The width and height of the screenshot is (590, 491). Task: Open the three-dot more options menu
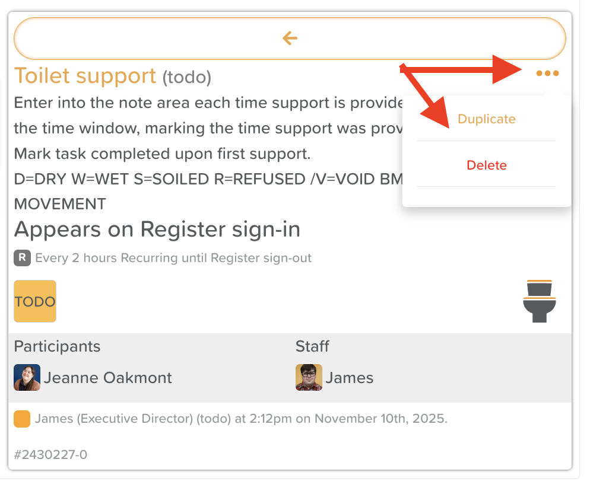point(547,74)
